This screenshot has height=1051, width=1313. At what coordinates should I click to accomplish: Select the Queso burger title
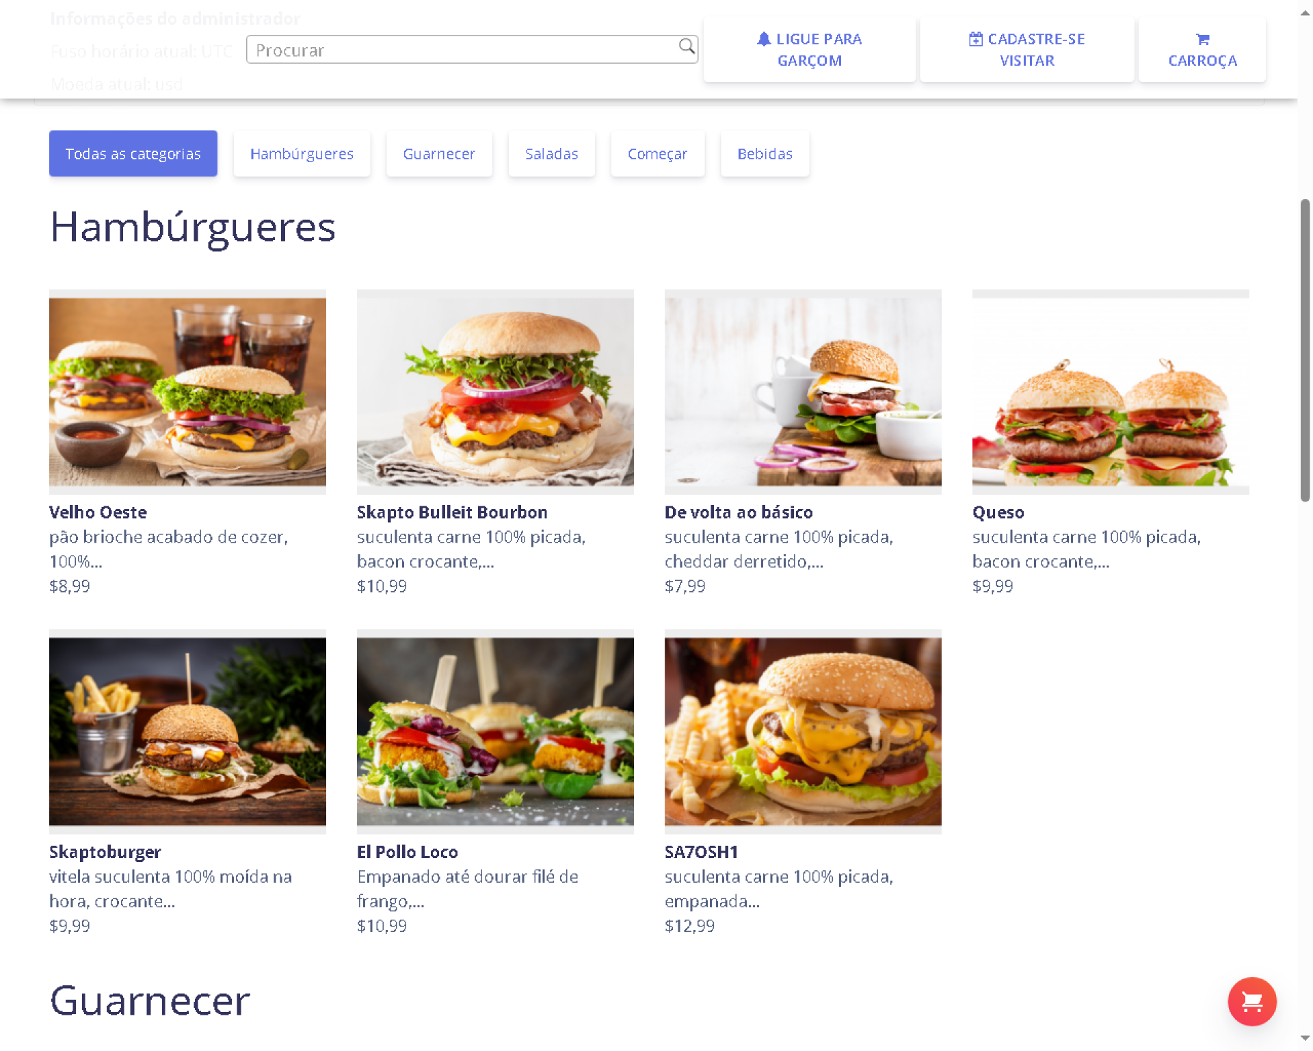(998, 512)
